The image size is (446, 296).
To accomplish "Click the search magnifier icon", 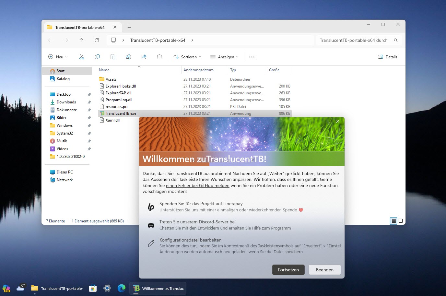I will point(396,40).
